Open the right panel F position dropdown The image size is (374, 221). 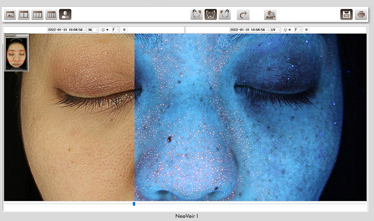(298, 29)
